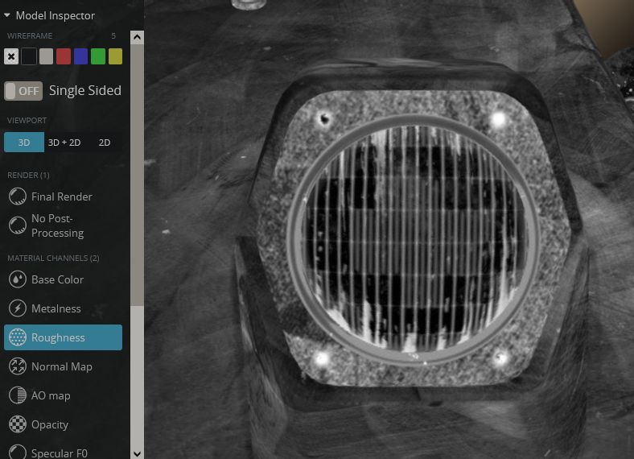Click the Roughness dotted icon
Screen dimensions: 634x459
pos(18,337)
